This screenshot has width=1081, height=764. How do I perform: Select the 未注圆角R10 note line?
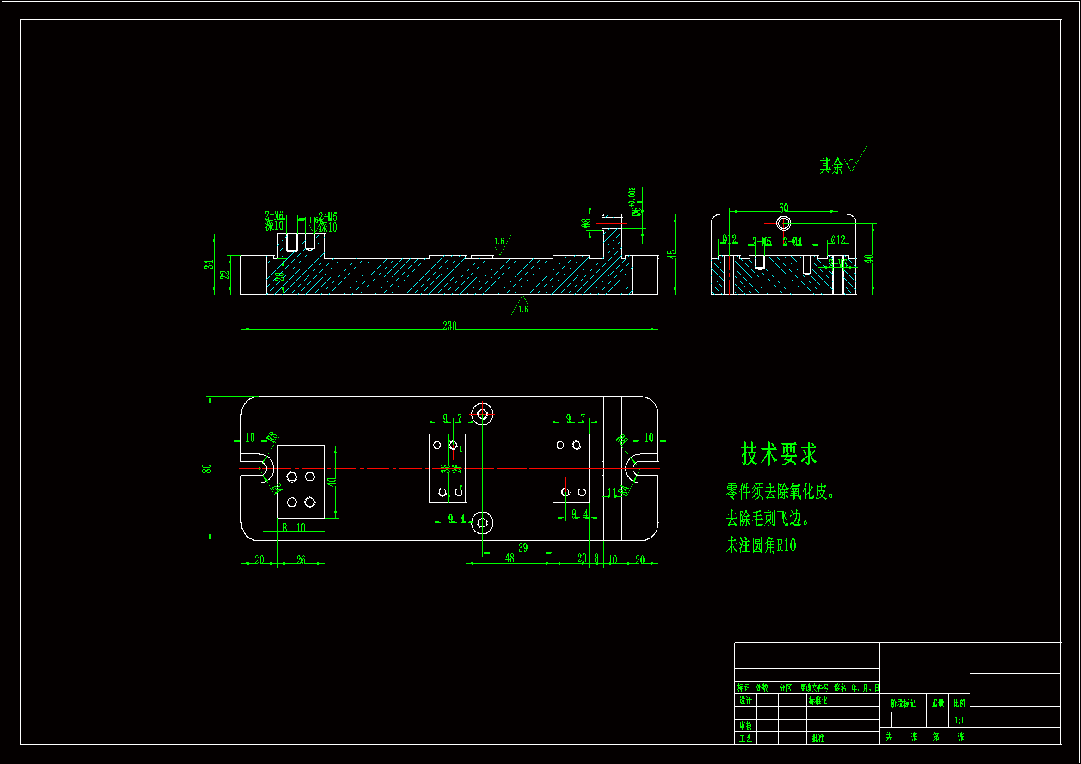(x=761, y=545)
